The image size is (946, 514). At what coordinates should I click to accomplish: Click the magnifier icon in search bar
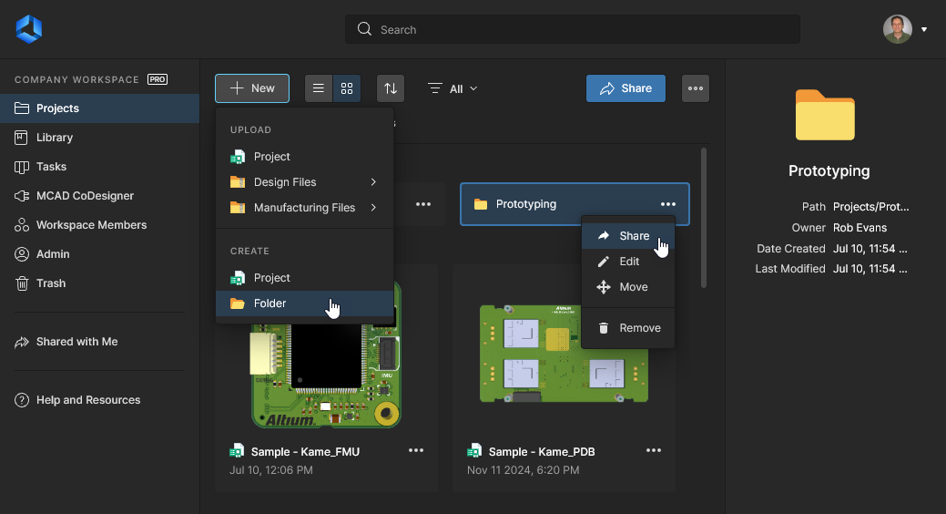364,29
